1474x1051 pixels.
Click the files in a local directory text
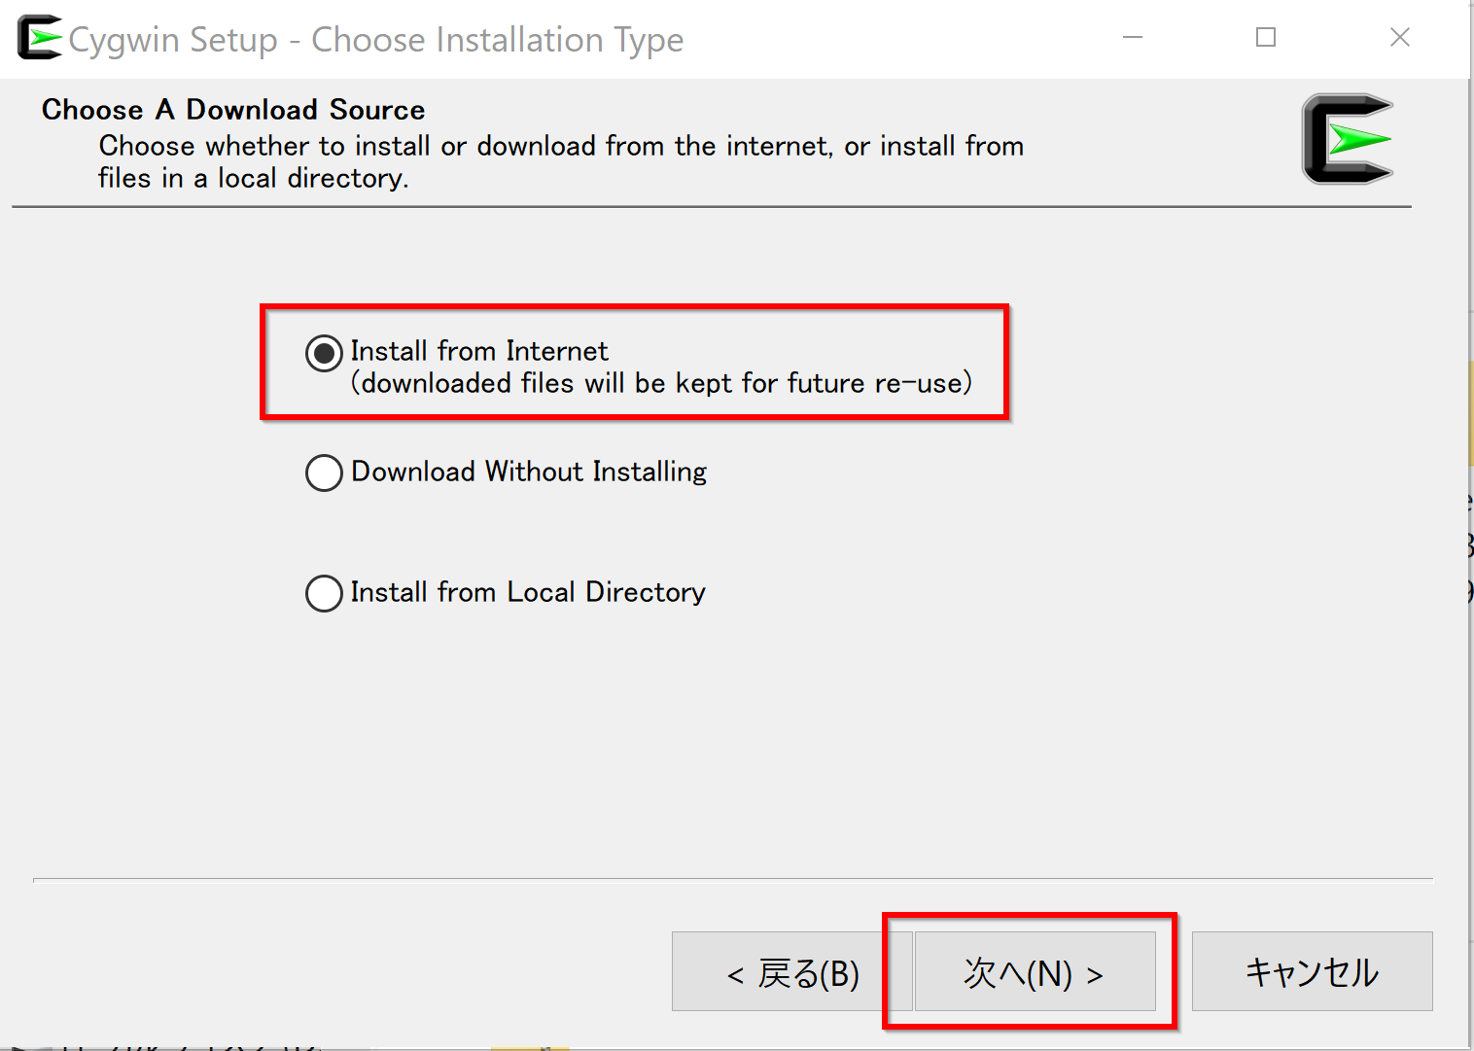pos(253,179)
